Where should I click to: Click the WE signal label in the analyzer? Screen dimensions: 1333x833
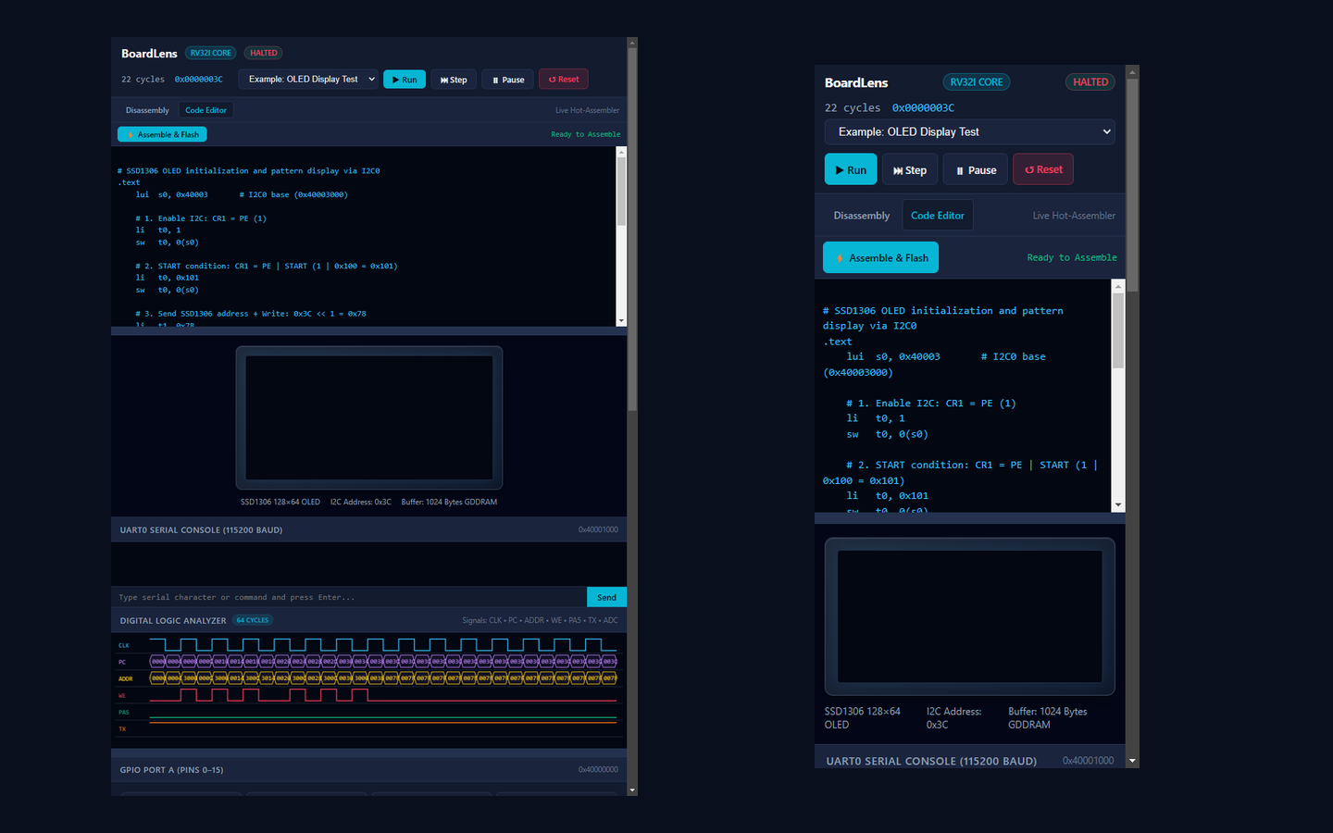pos(122,695)
